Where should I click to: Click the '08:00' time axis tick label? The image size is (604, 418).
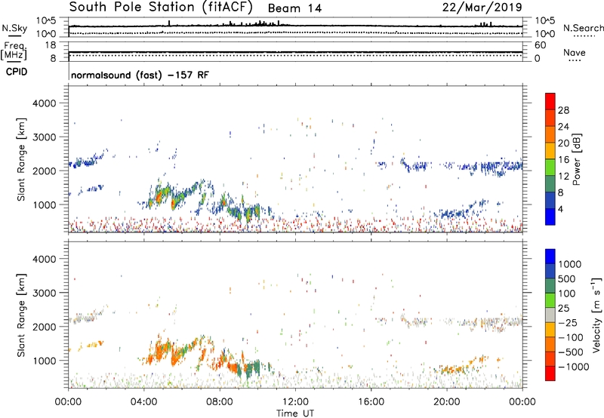220,402
